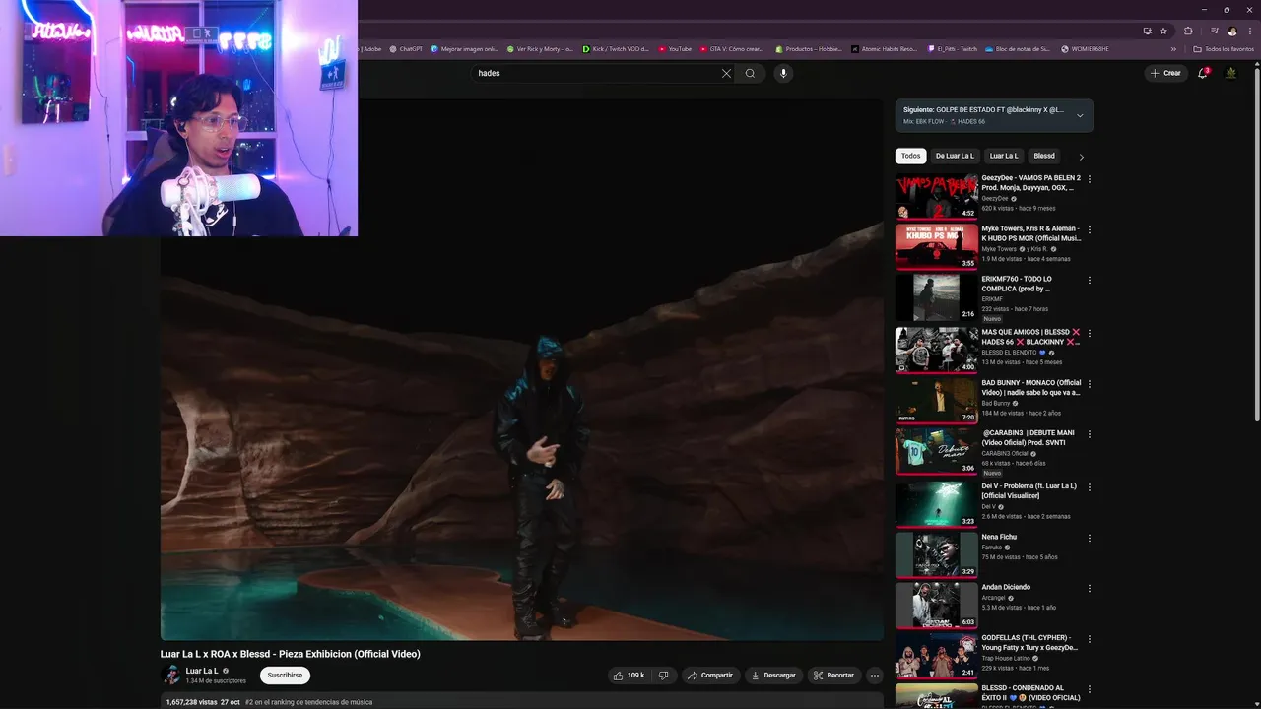Viewport: 1261px width, 709px height.
Task: Open the GODFELLAS (THL CYPHER) video title
Action: click(x=1029, y=643)
